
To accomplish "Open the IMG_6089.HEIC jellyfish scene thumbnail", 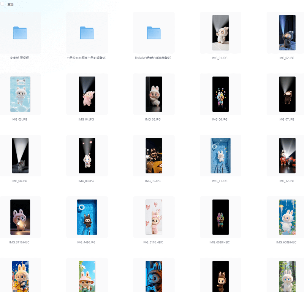I will [x=287, y=217].
